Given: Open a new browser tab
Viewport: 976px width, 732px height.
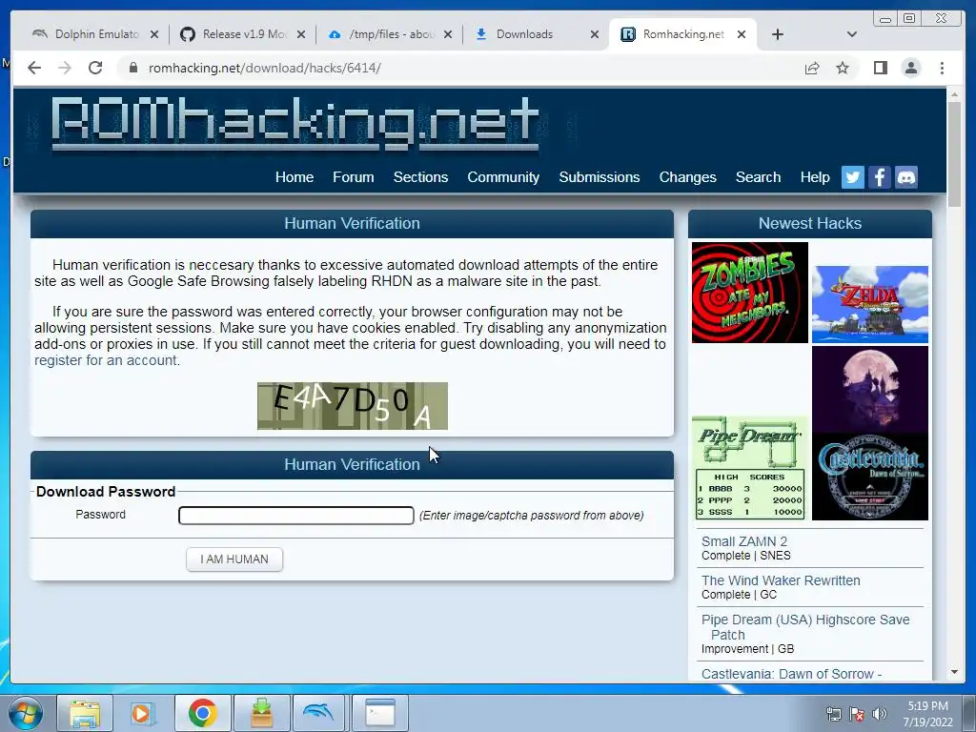Looking at the screenshot, I should click(x=778, y=34).
